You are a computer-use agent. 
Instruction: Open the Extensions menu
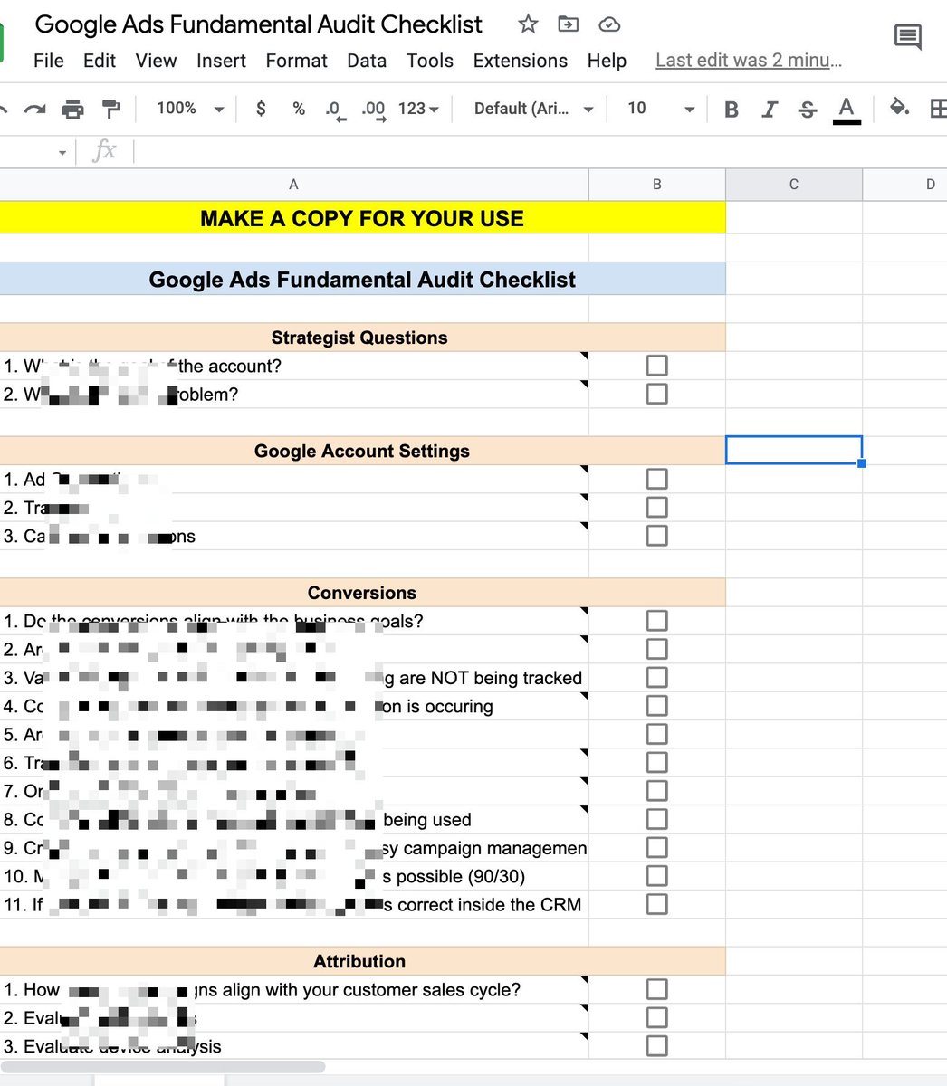(x=520, y=61)
